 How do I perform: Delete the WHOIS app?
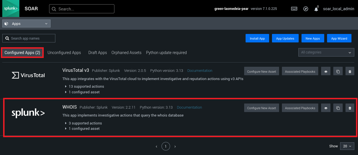(x=350, y=108)
